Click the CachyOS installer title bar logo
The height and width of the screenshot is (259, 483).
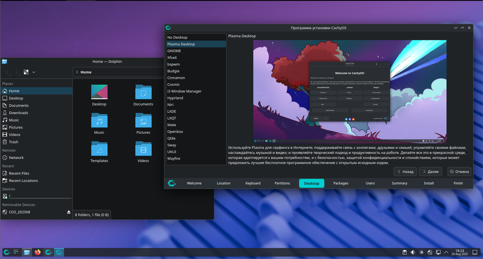168,28
